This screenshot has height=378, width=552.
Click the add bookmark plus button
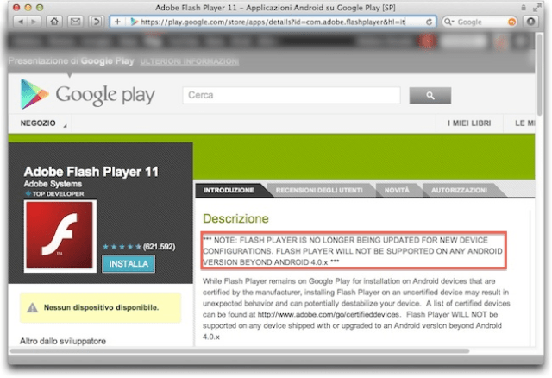(x=117, y=21)
